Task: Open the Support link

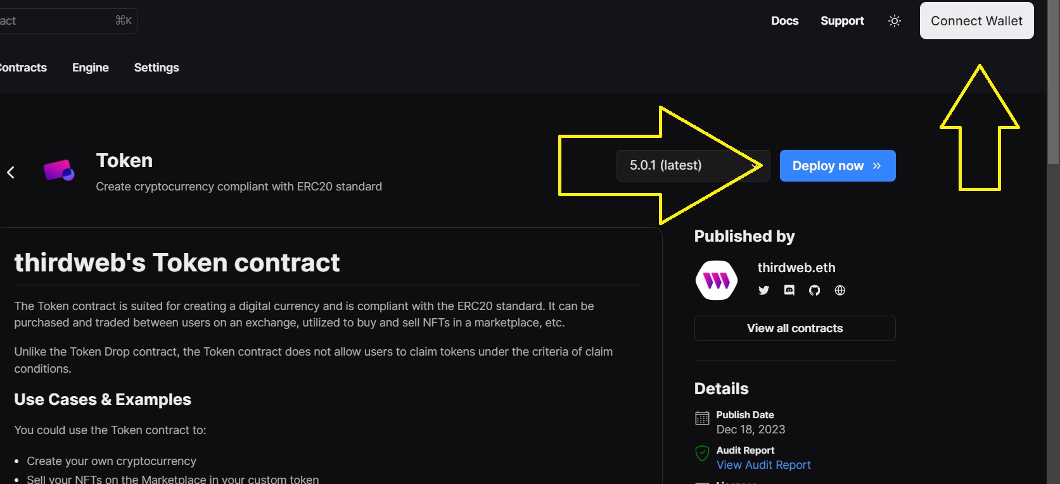Action: pos(842,21)
